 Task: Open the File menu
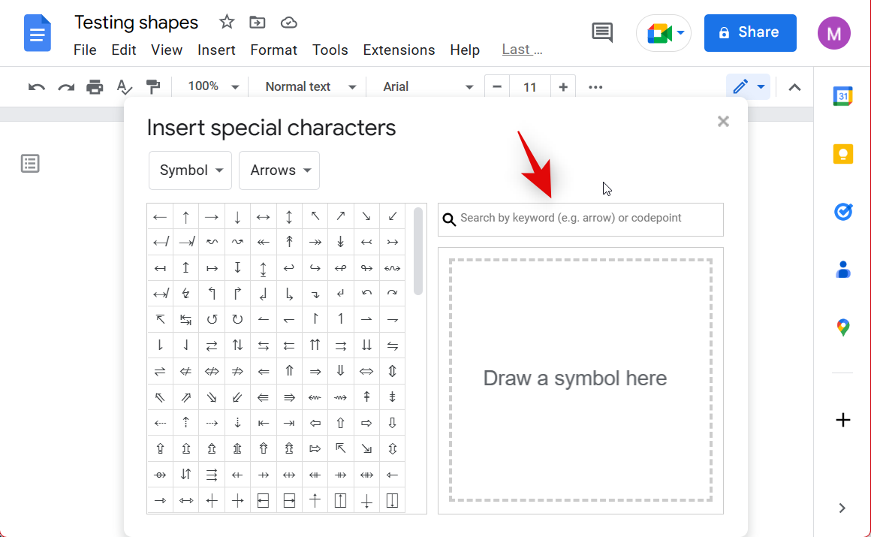[85, 50]
